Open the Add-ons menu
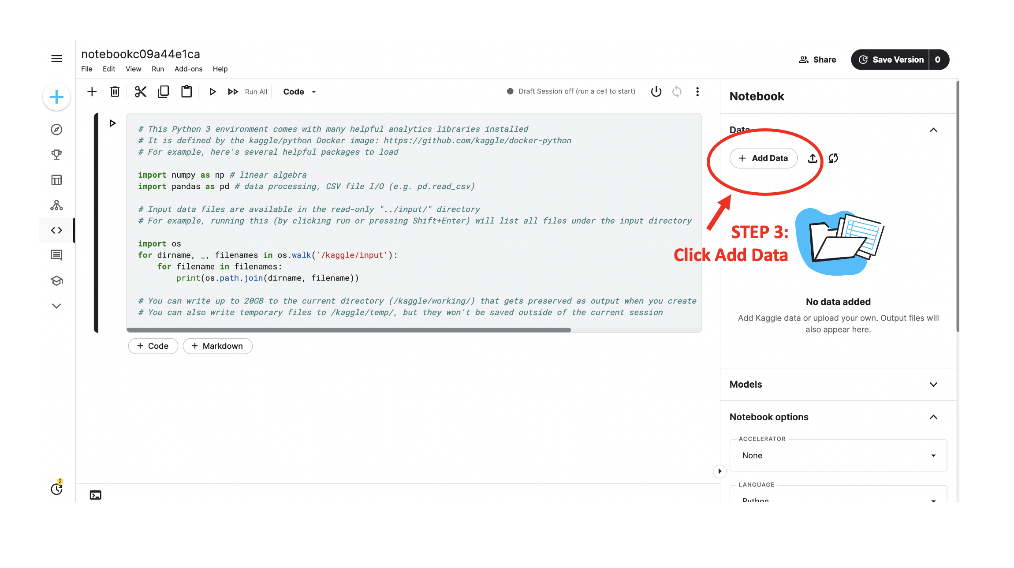 coord(188,69)
